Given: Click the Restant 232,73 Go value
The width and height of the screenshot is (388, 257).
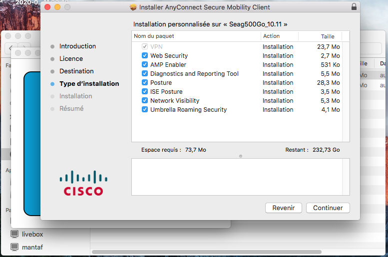Looking at the screenshot, I should click(326, 150).
